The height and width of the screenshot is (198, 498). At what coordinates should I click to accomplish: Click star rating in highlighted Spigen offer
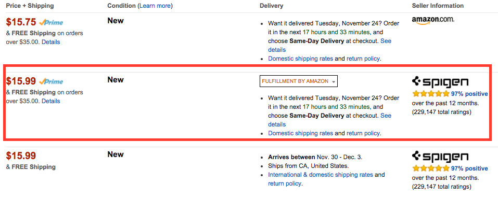tap(431, 94)
